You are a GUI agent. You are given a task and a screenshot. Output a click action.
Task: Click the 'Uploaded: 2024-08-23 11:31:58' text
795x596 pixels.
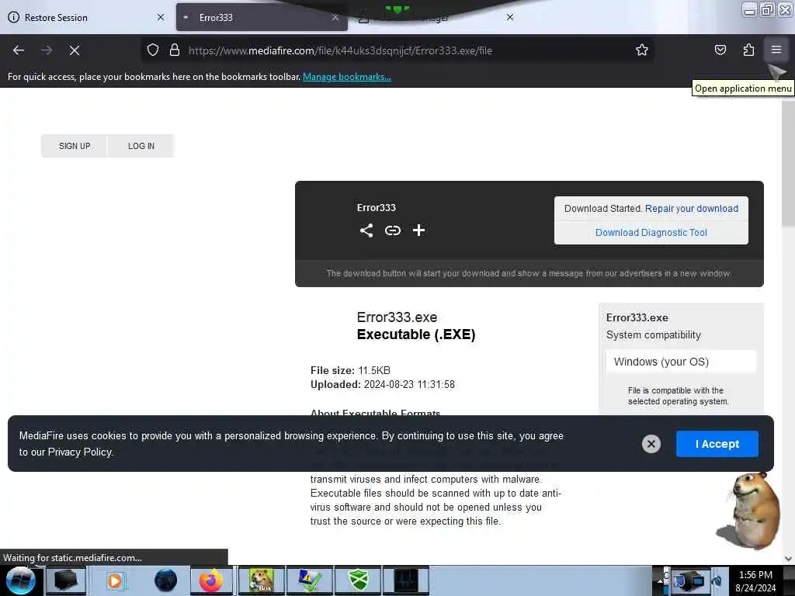382,385
